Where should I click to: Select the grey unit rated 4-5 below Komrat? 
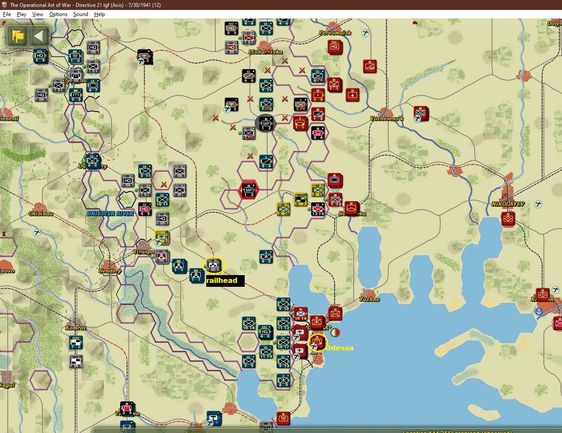[76, 361]
